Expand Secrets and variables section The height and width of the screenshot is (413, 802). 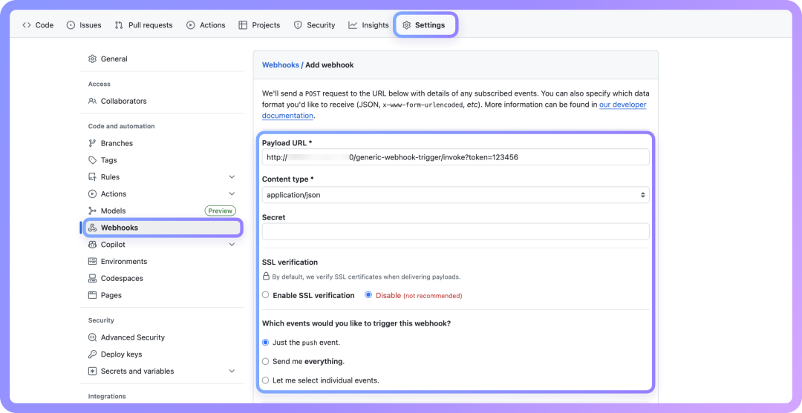pyautogui.click(x=232, y=371)
